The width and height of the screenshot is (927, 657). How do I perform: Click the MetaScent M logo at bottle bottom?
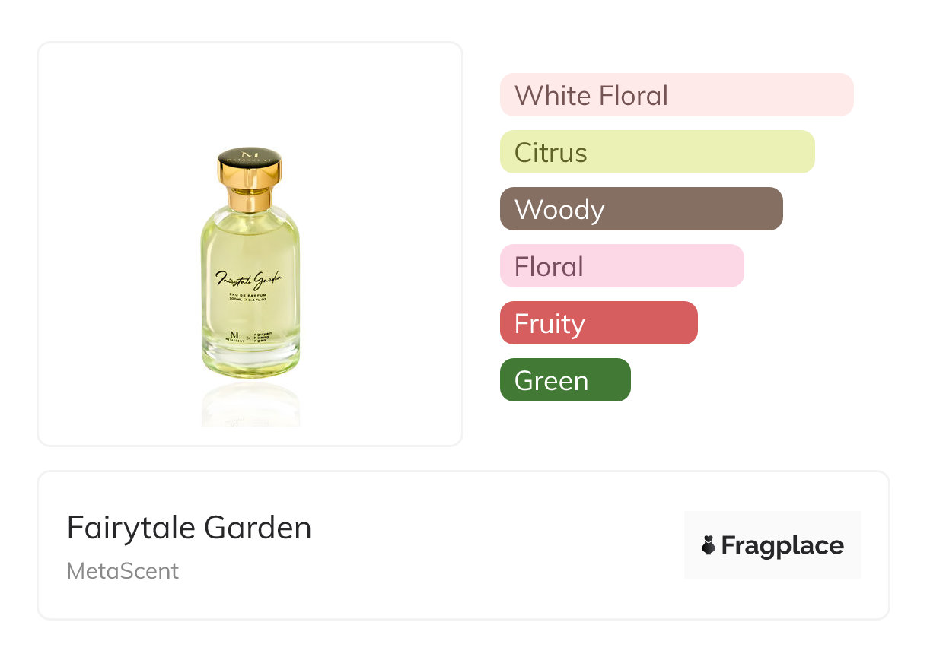click(234, 335)
